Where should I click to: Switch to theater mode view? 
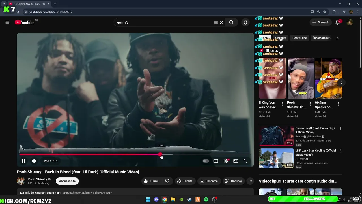[x=236, y=161]
